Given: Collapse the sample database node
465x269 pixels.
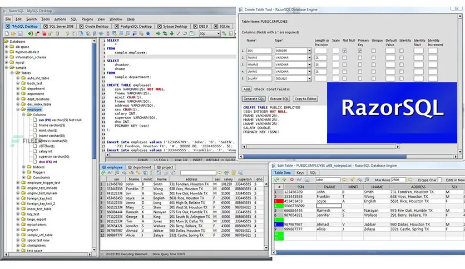Looking at the screenshot, I should pos(7,68).
